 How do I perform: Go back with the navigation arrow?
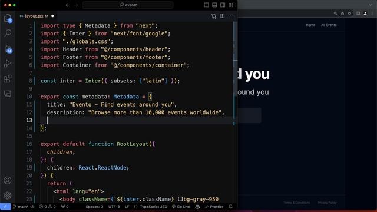[68, 5]
